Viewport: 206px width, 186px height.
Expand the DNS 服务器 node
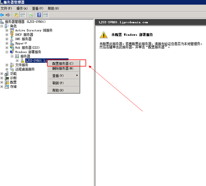coord(7,39)
